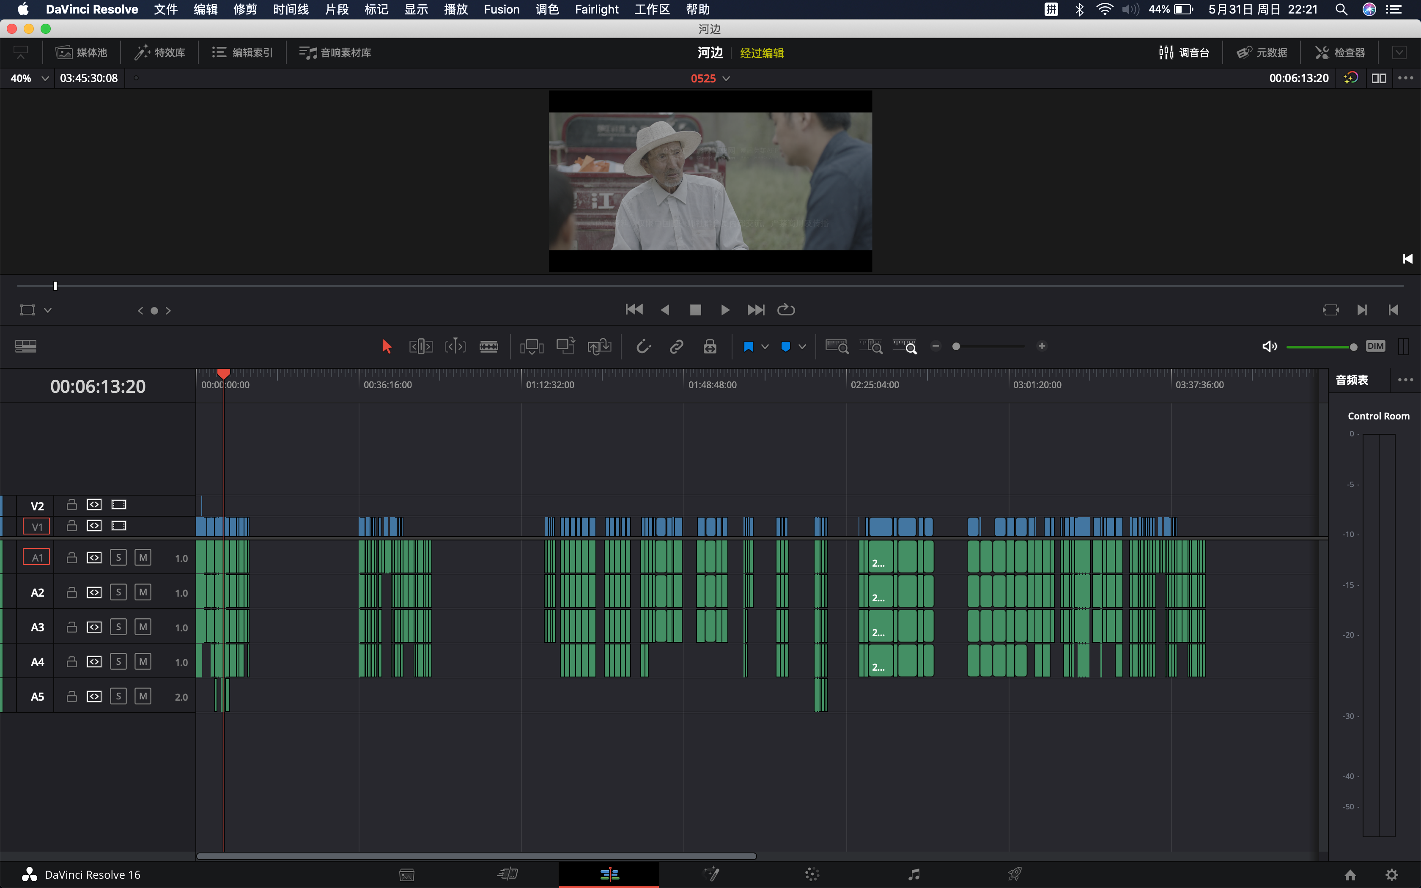Click the position lock icon
The width and height of the screenshot is (1421, 888).
[709, 346]
